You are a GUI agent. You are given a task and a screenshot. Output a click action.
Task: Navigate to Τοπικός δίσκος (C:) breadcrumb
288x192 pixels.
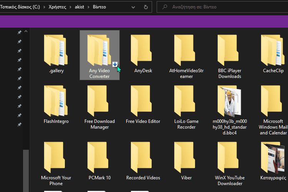click(20, 7)
